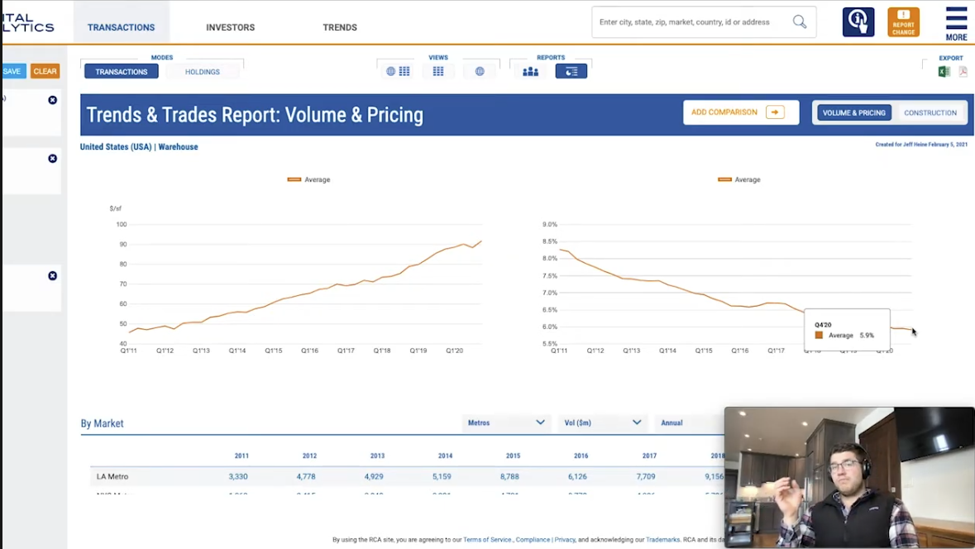Open the Trends tab

[339, 26]
